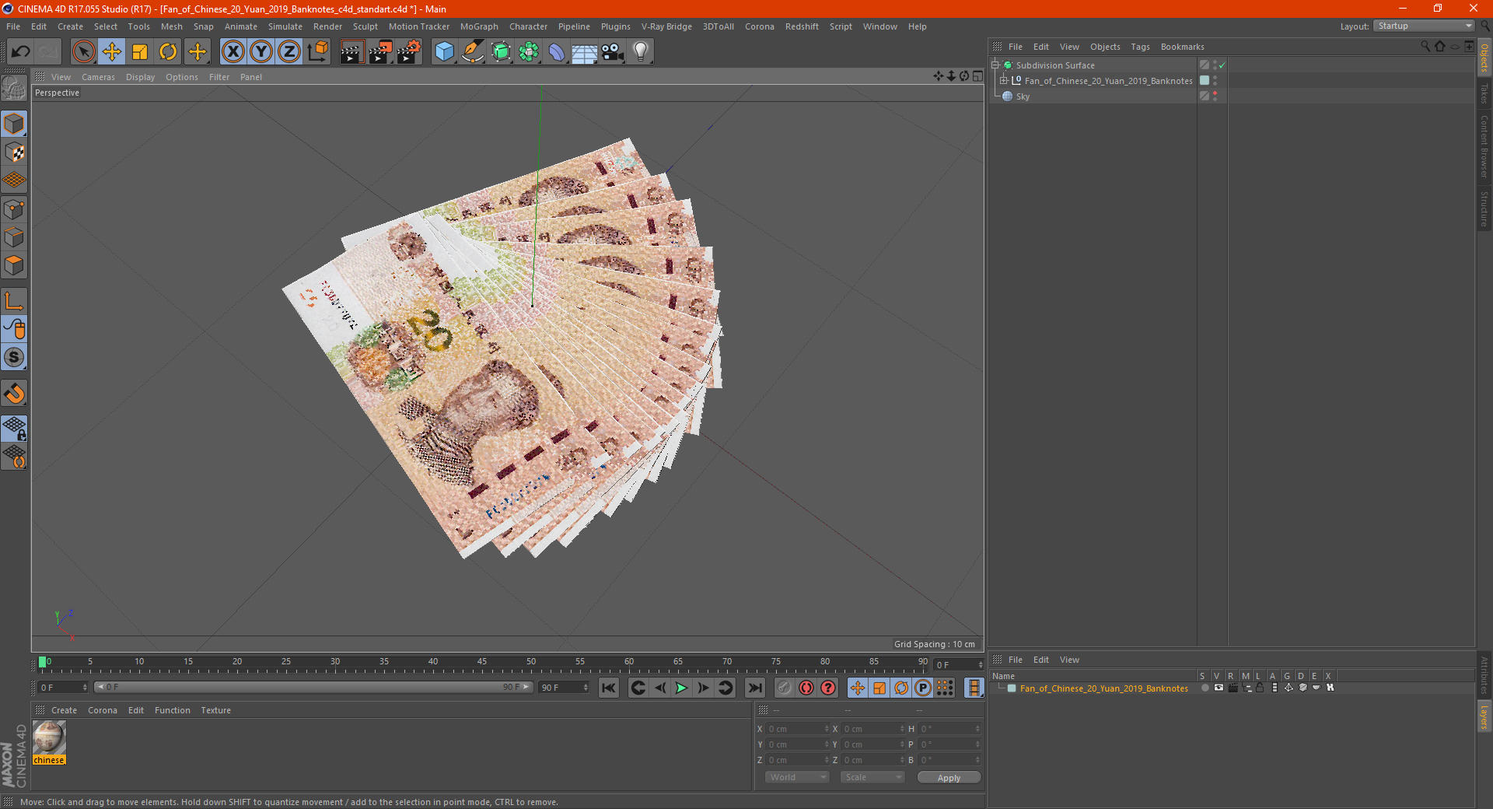Activate the Scale tool

140,52
